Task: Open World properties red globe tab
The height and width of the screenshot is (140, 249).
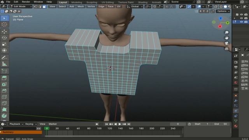Action: [236, 83]
